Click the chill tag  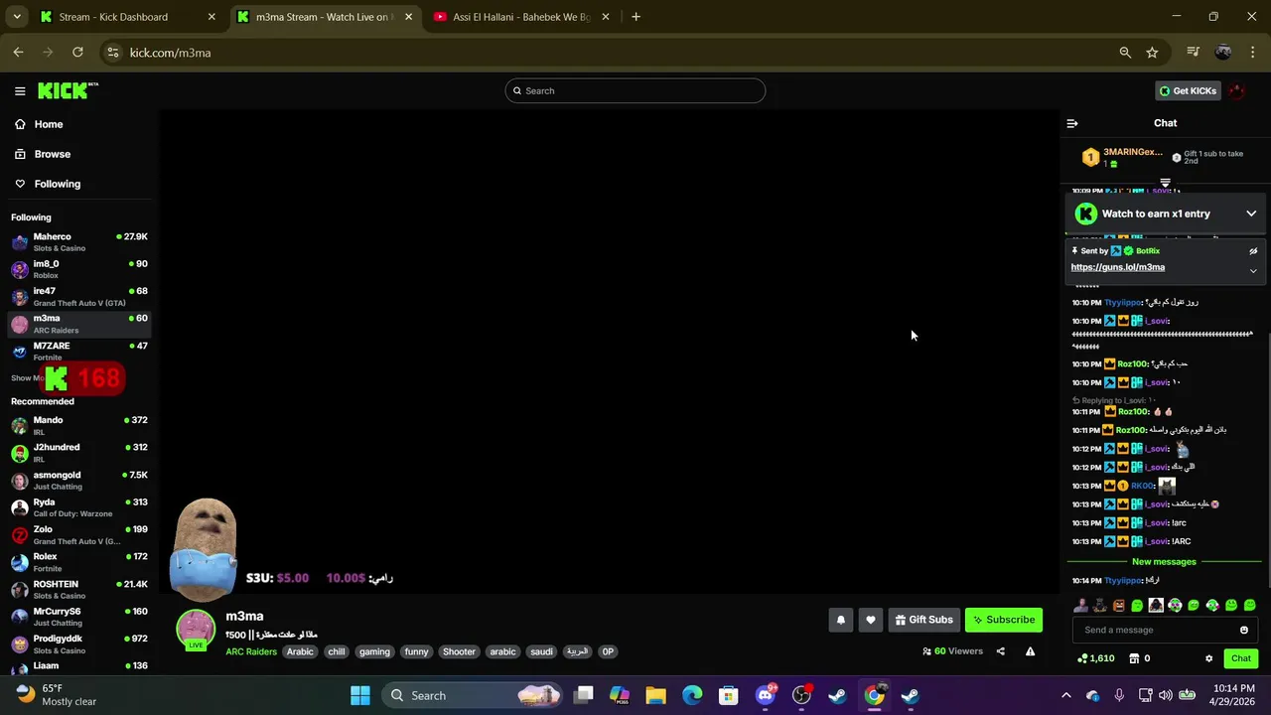(337, 652)
